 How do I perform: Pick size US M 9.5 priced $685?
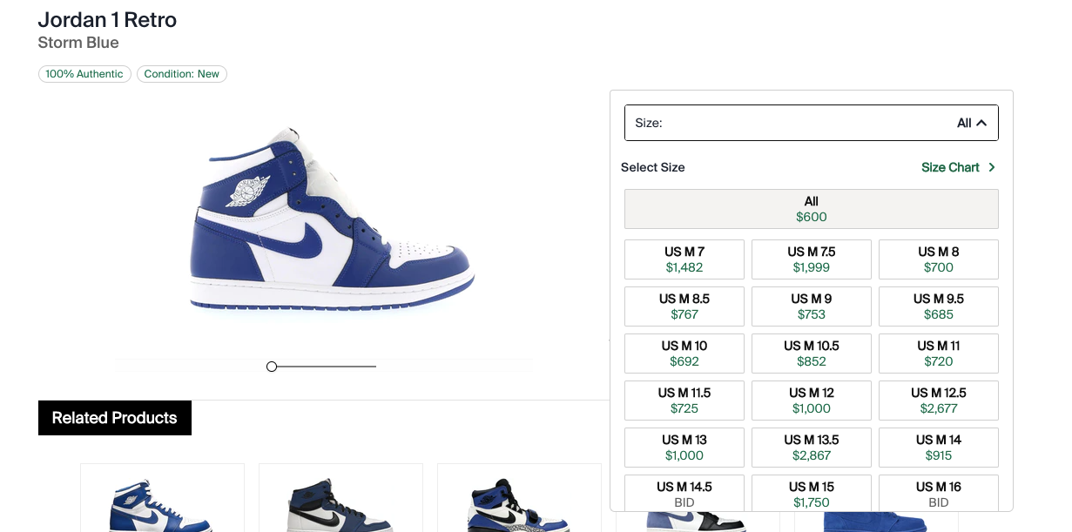pos(939,306)
